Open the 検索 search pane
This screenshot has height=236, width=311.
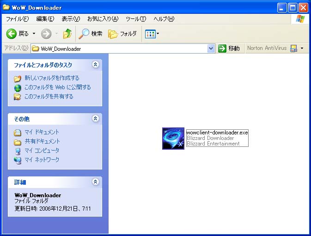click(91, 34)
